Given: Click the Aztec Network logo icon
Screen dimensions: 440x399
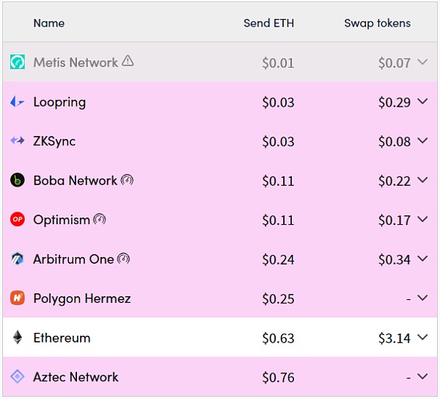Looking at the screenshot, I should point(18,377).
